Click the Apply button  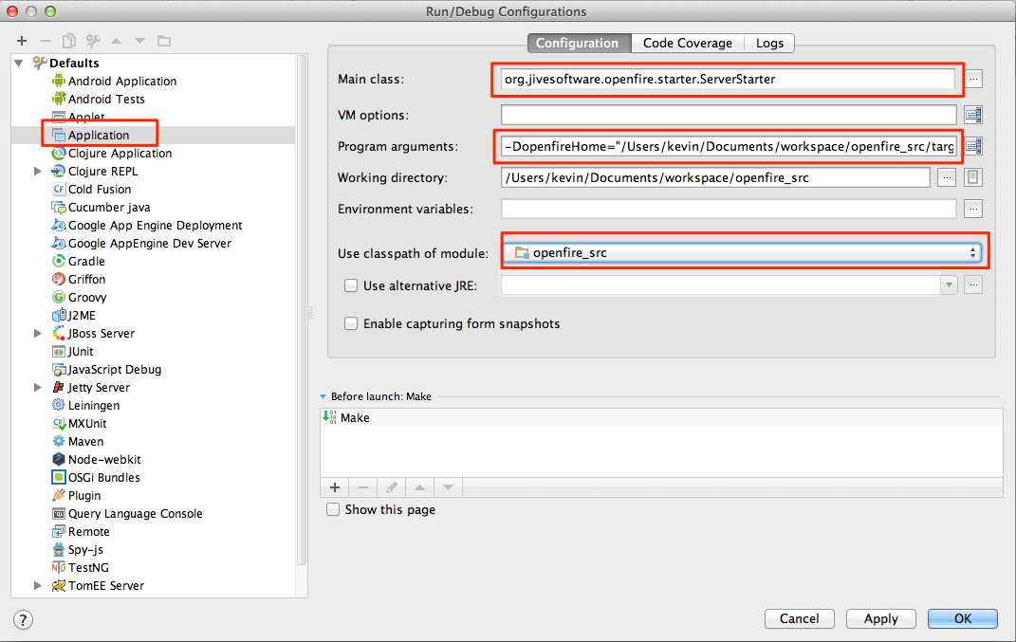tap(880, 618)
